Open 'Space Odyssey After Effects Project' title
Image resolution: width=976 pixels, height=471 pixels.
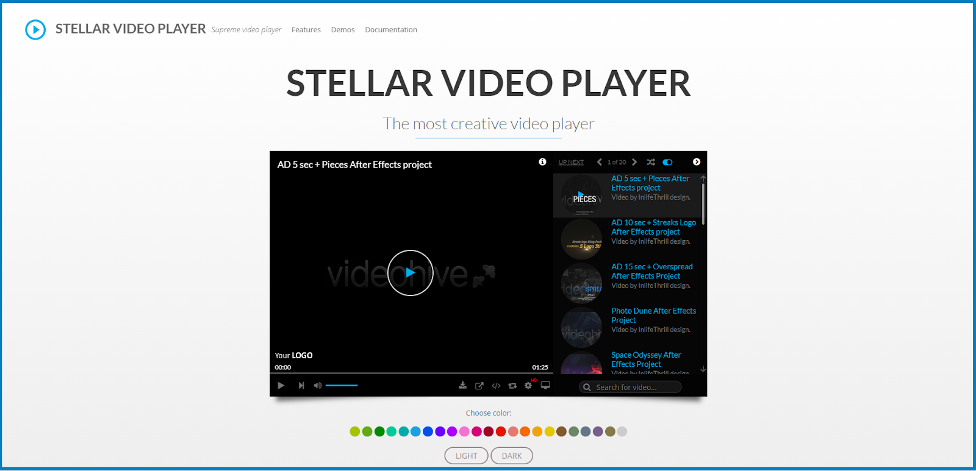tap(646, 359)
